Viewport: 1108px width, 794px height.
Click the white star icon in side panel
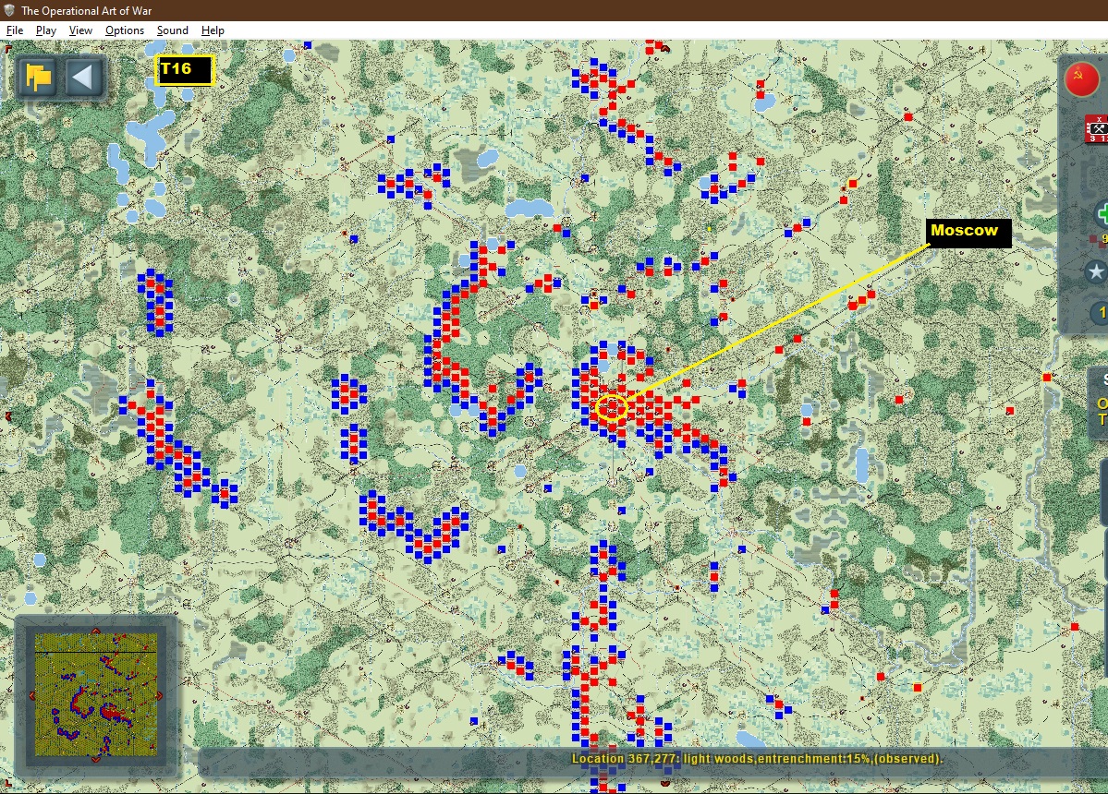point(1095,271)
